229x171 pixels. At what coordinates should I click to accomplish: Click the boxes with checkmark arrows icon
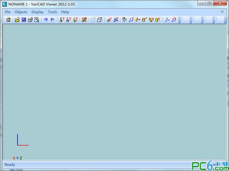[x=124, y=20]
